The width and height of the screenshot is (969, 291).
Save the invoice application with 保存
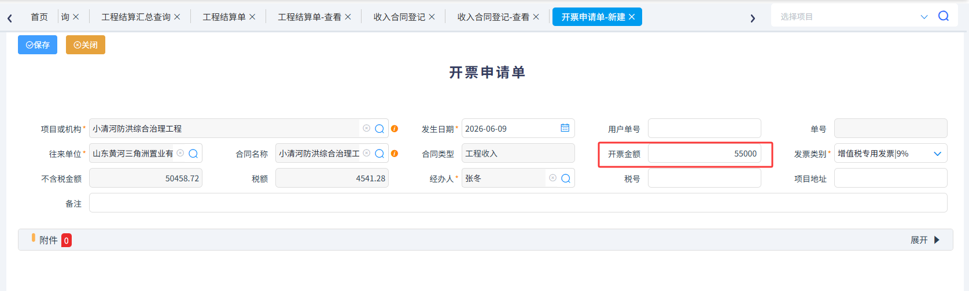pyautogui.click(x=38, y=45)
